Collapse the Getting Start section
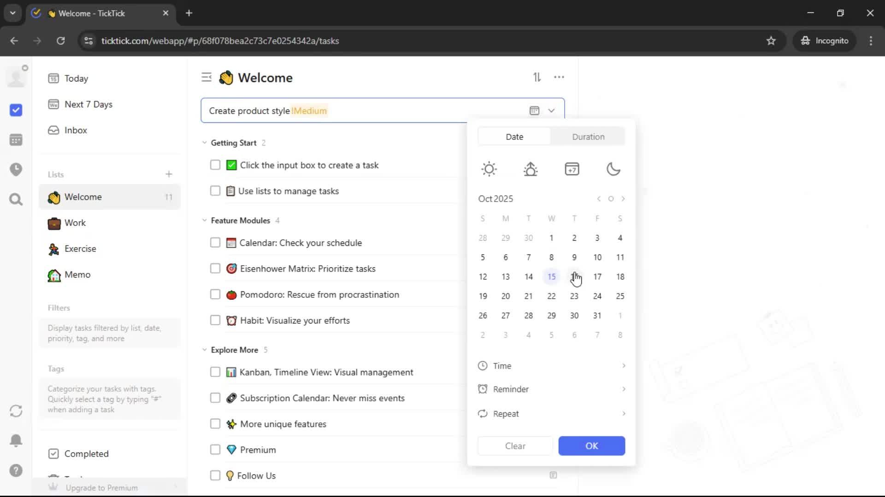This screenshot has height=497, width=885. tap(205, 143)
